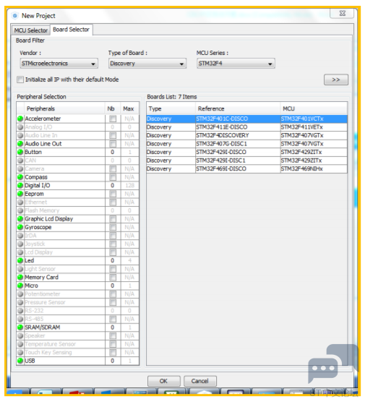Select the STM32F401C-DISCO board row
This screenshot has height=404, width=365.
[246, 119]
